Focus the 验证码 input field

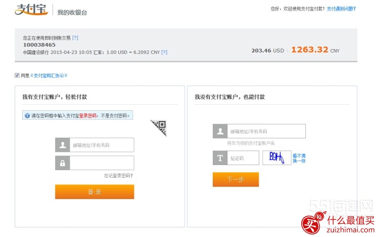243,158
